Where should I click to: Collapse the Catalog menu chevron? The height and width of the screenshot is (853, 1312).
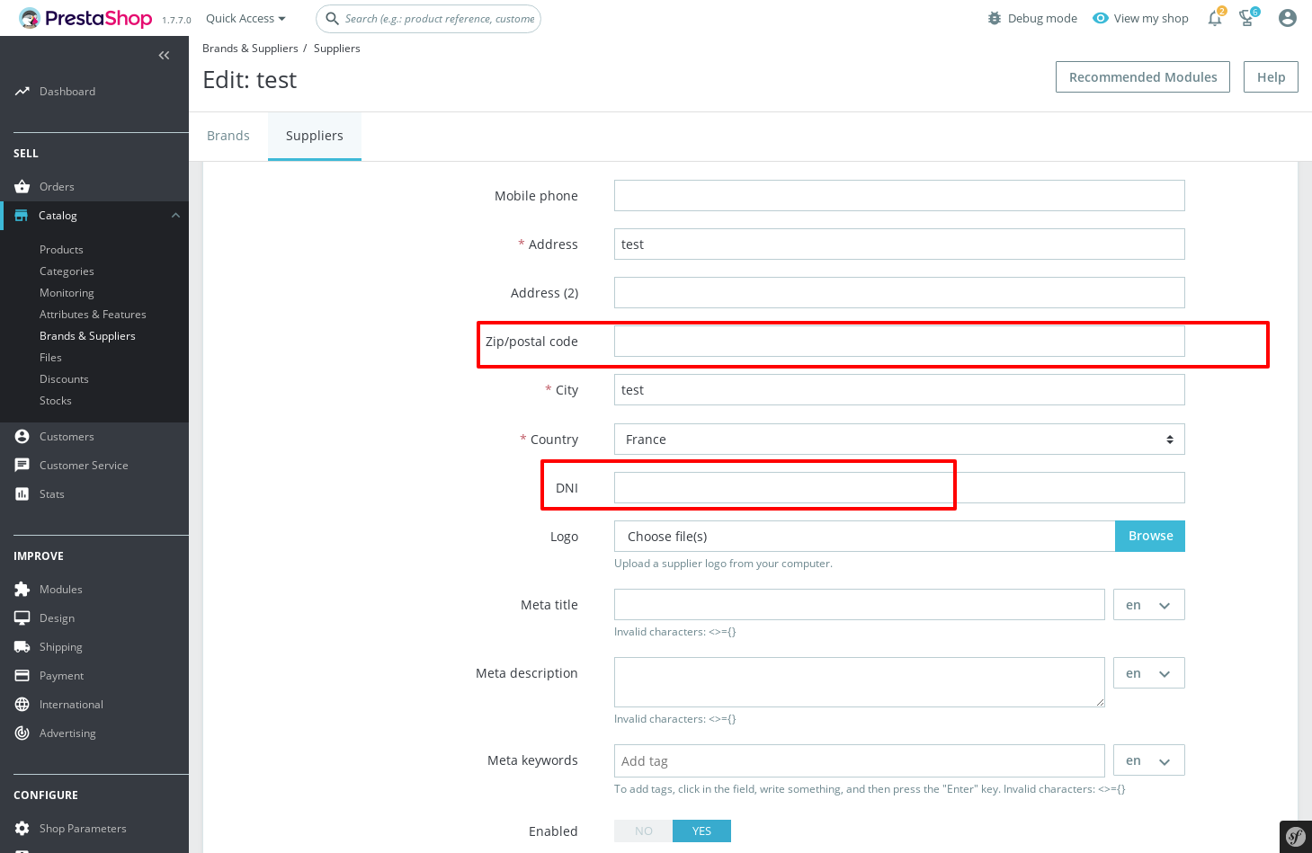point(175,216)
